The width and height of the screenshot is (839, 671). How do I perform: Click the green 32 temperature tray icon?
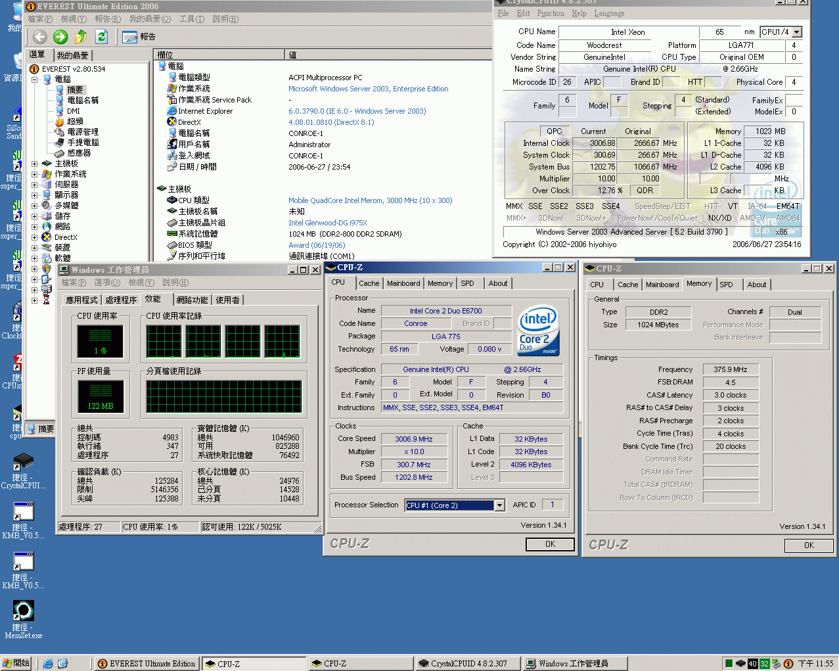pyautogui.click(x=764, y=664)
